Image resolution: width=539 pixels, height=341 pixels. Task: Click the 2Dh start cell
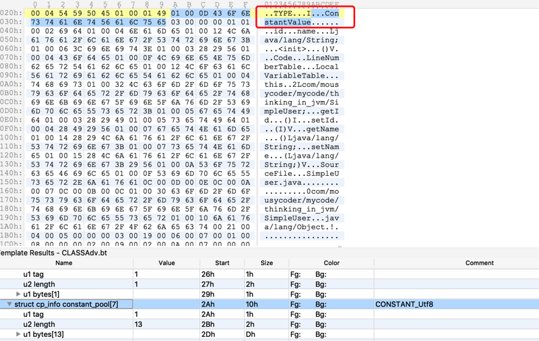tap(208, 334)
